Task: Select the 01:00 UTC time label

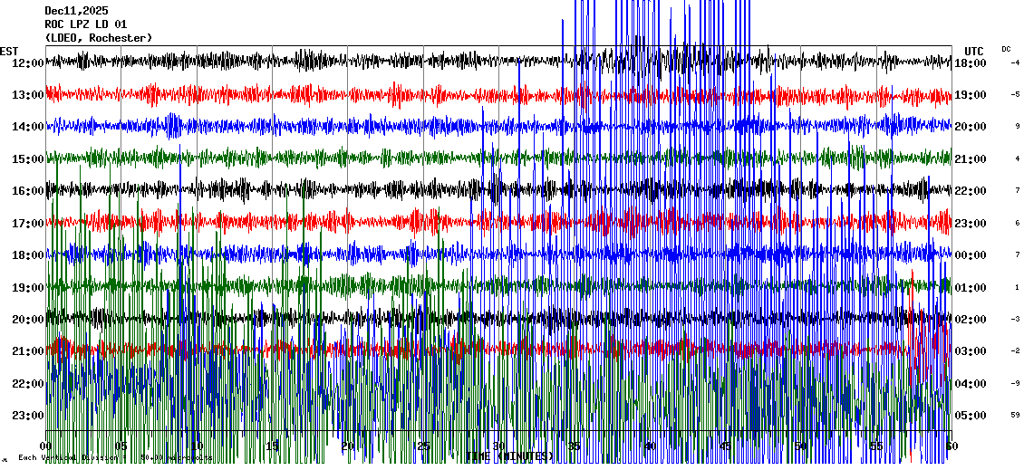Action: 971,287
